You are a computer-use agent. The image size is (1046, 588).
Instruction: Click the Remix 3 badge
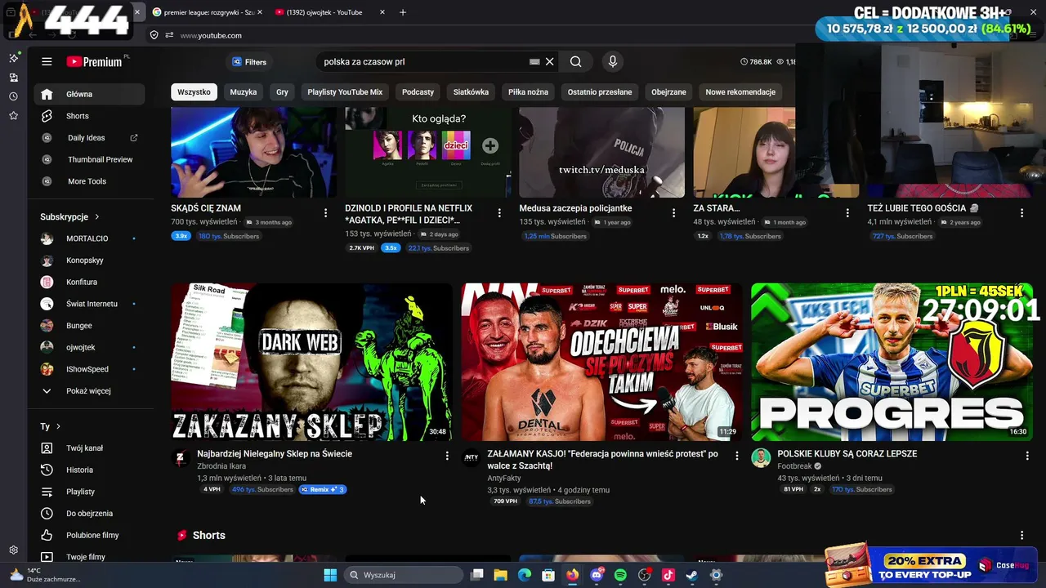tap(323, 490)
